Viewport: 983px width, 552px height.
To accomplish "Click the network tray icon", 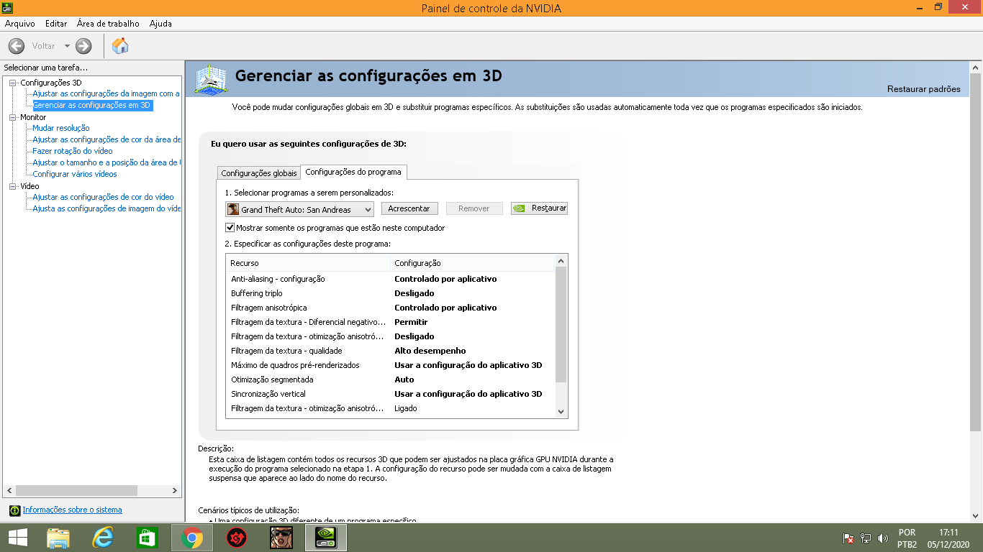I will (866, 538).
